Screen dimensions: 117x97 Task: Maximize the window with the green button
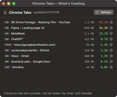[x=14, y=4]
